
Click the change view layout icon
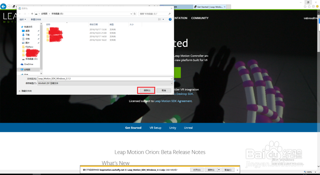click(x=160, y=20)
